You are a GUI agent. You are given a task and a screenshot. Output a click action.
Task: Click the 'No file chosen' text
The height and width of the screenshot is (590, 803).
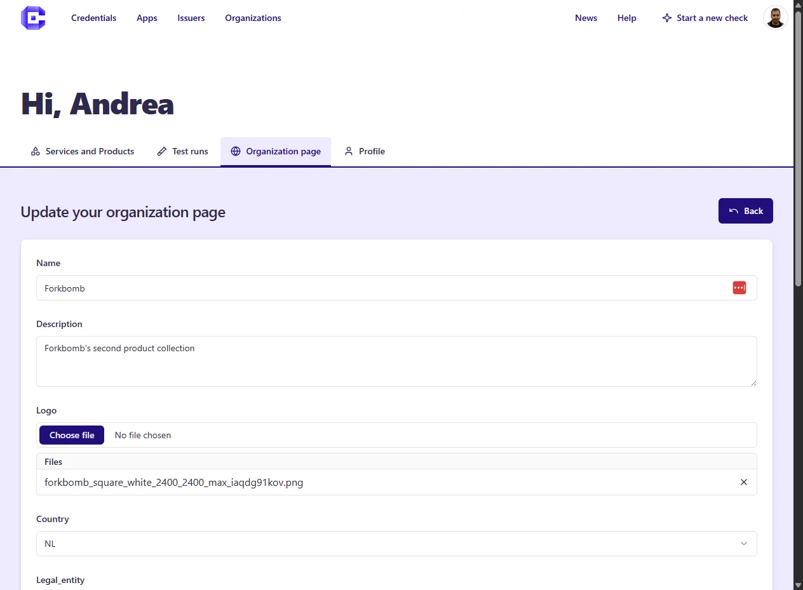tap(143, 435)
